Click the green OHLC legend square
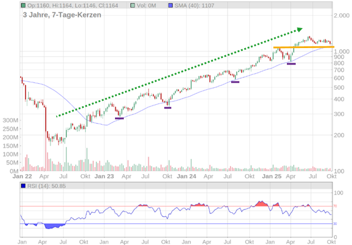 23,5
